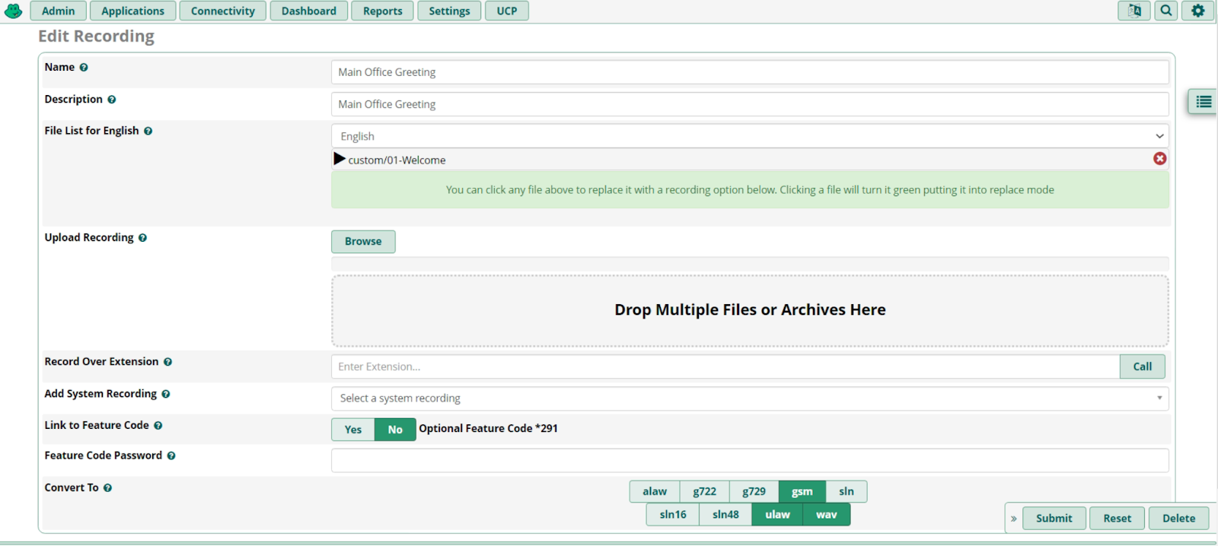The height and width of the screenshot is (546, 1218).
Task: Click help icon beside Convert To
Action: click(108, 488)
